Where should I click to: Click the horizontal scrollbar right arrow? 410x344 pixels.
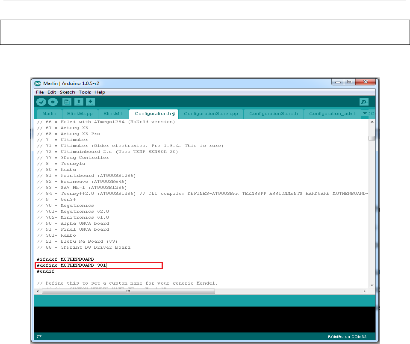[365, 291]
